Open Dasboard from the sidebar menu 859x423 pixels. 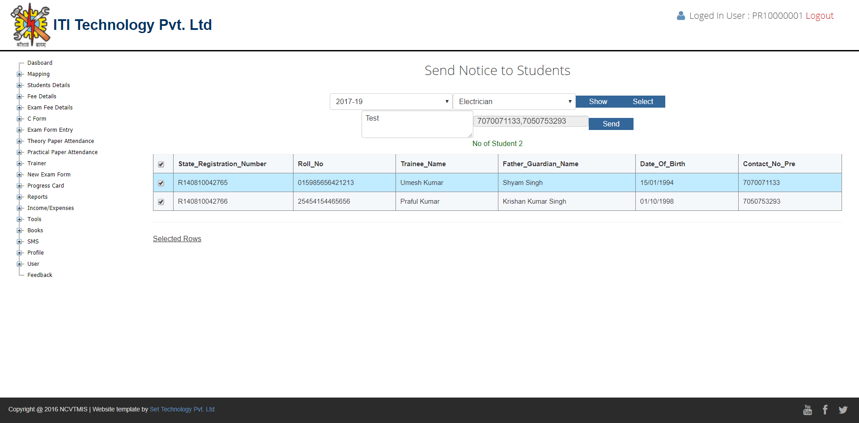[40, 63]
